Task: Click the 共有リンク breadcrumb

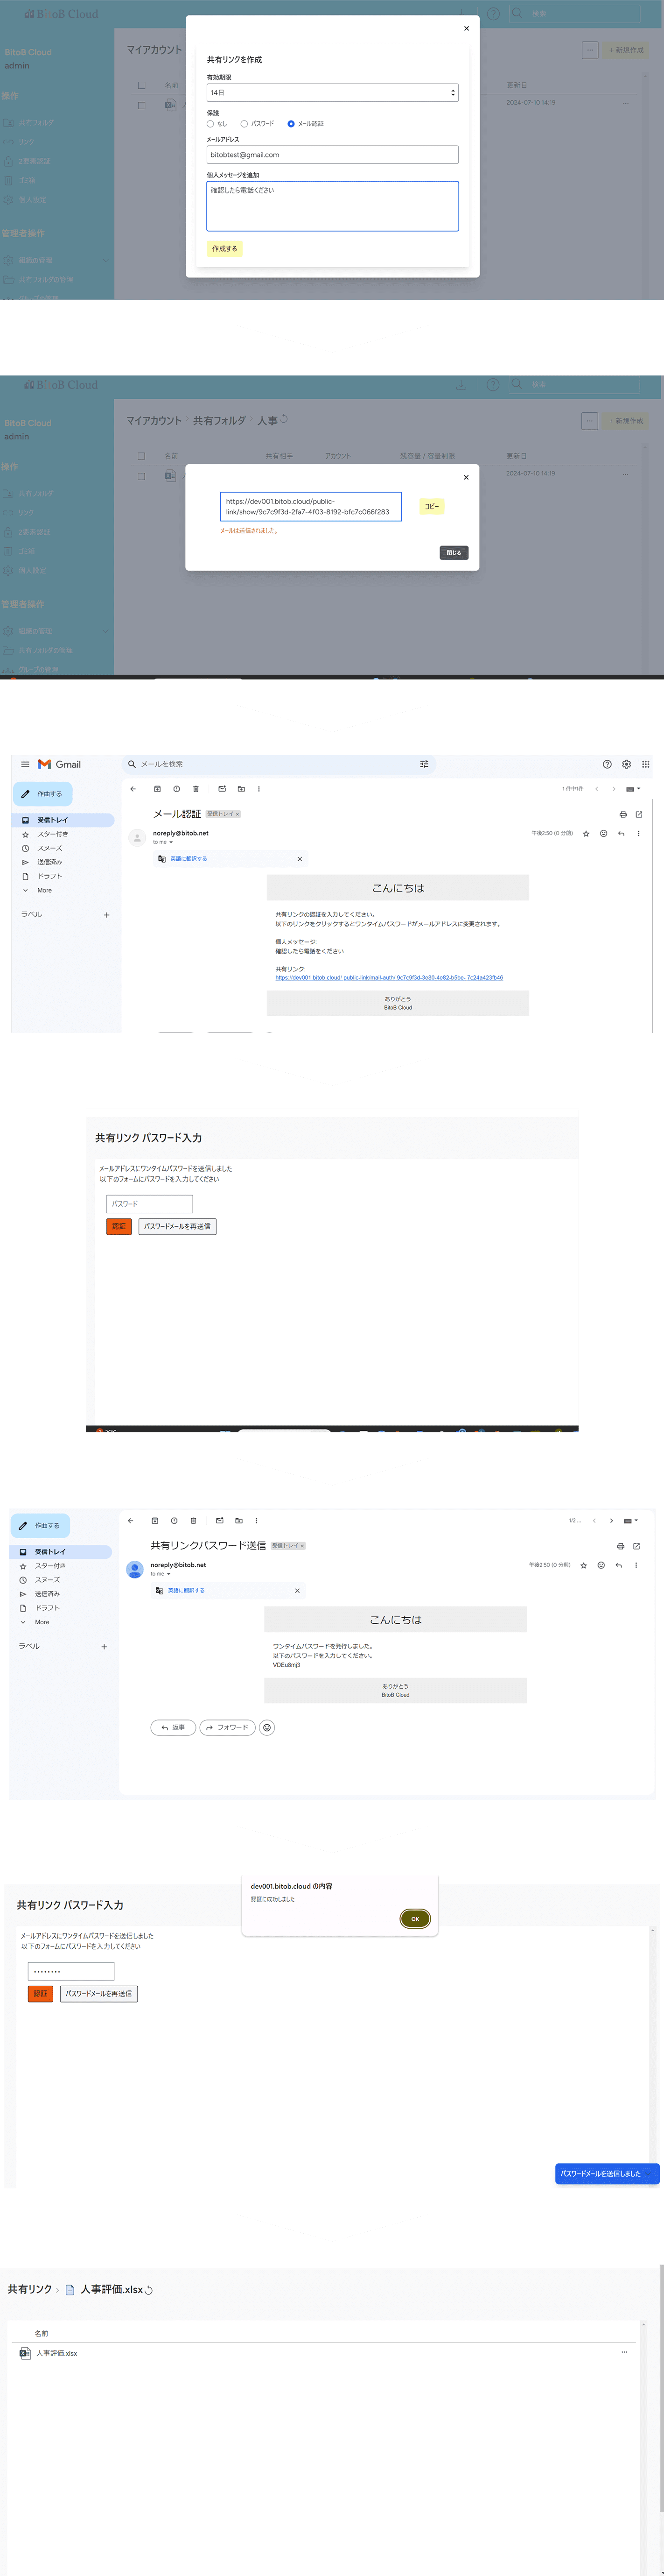Action: click(x=30, y=2289)
